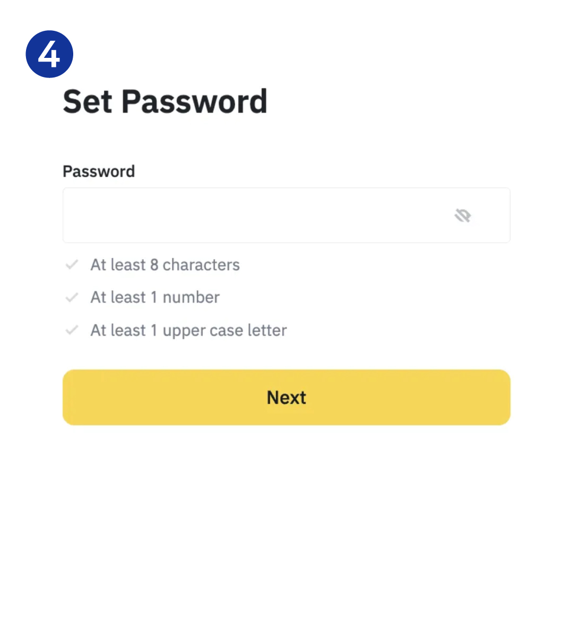
Task: Click the word "Password" above the input
Action: (x=99, y=171)
